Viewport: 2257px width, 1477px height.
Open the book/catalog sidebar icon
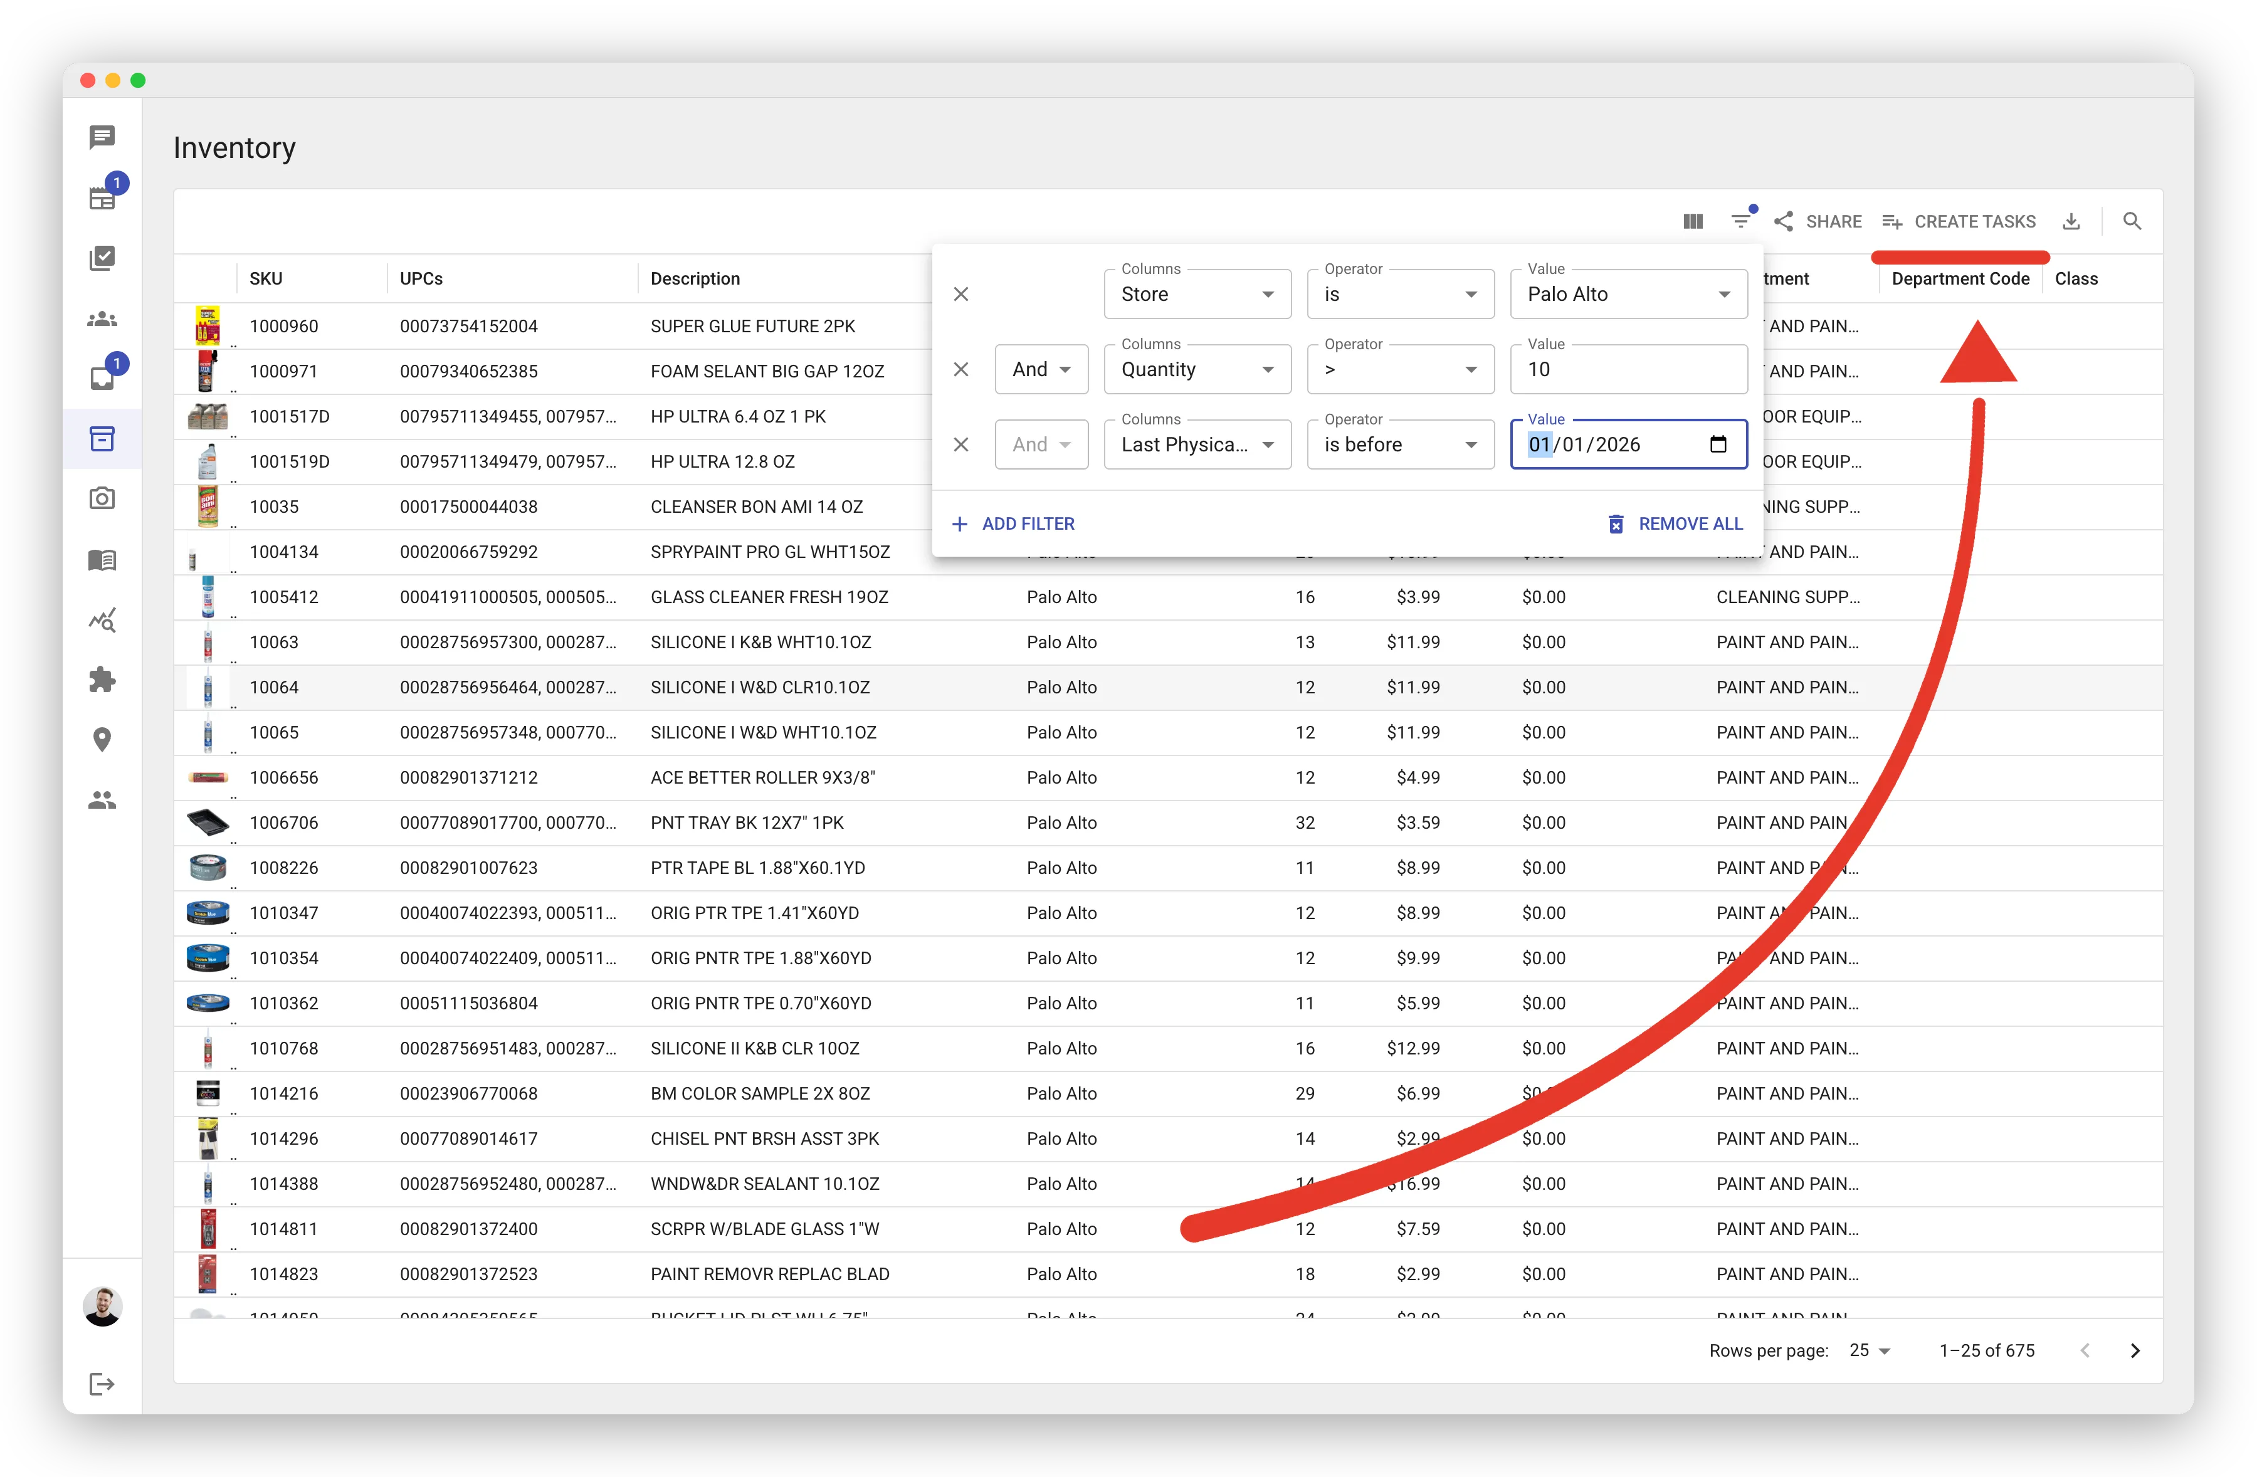[102, 559]
